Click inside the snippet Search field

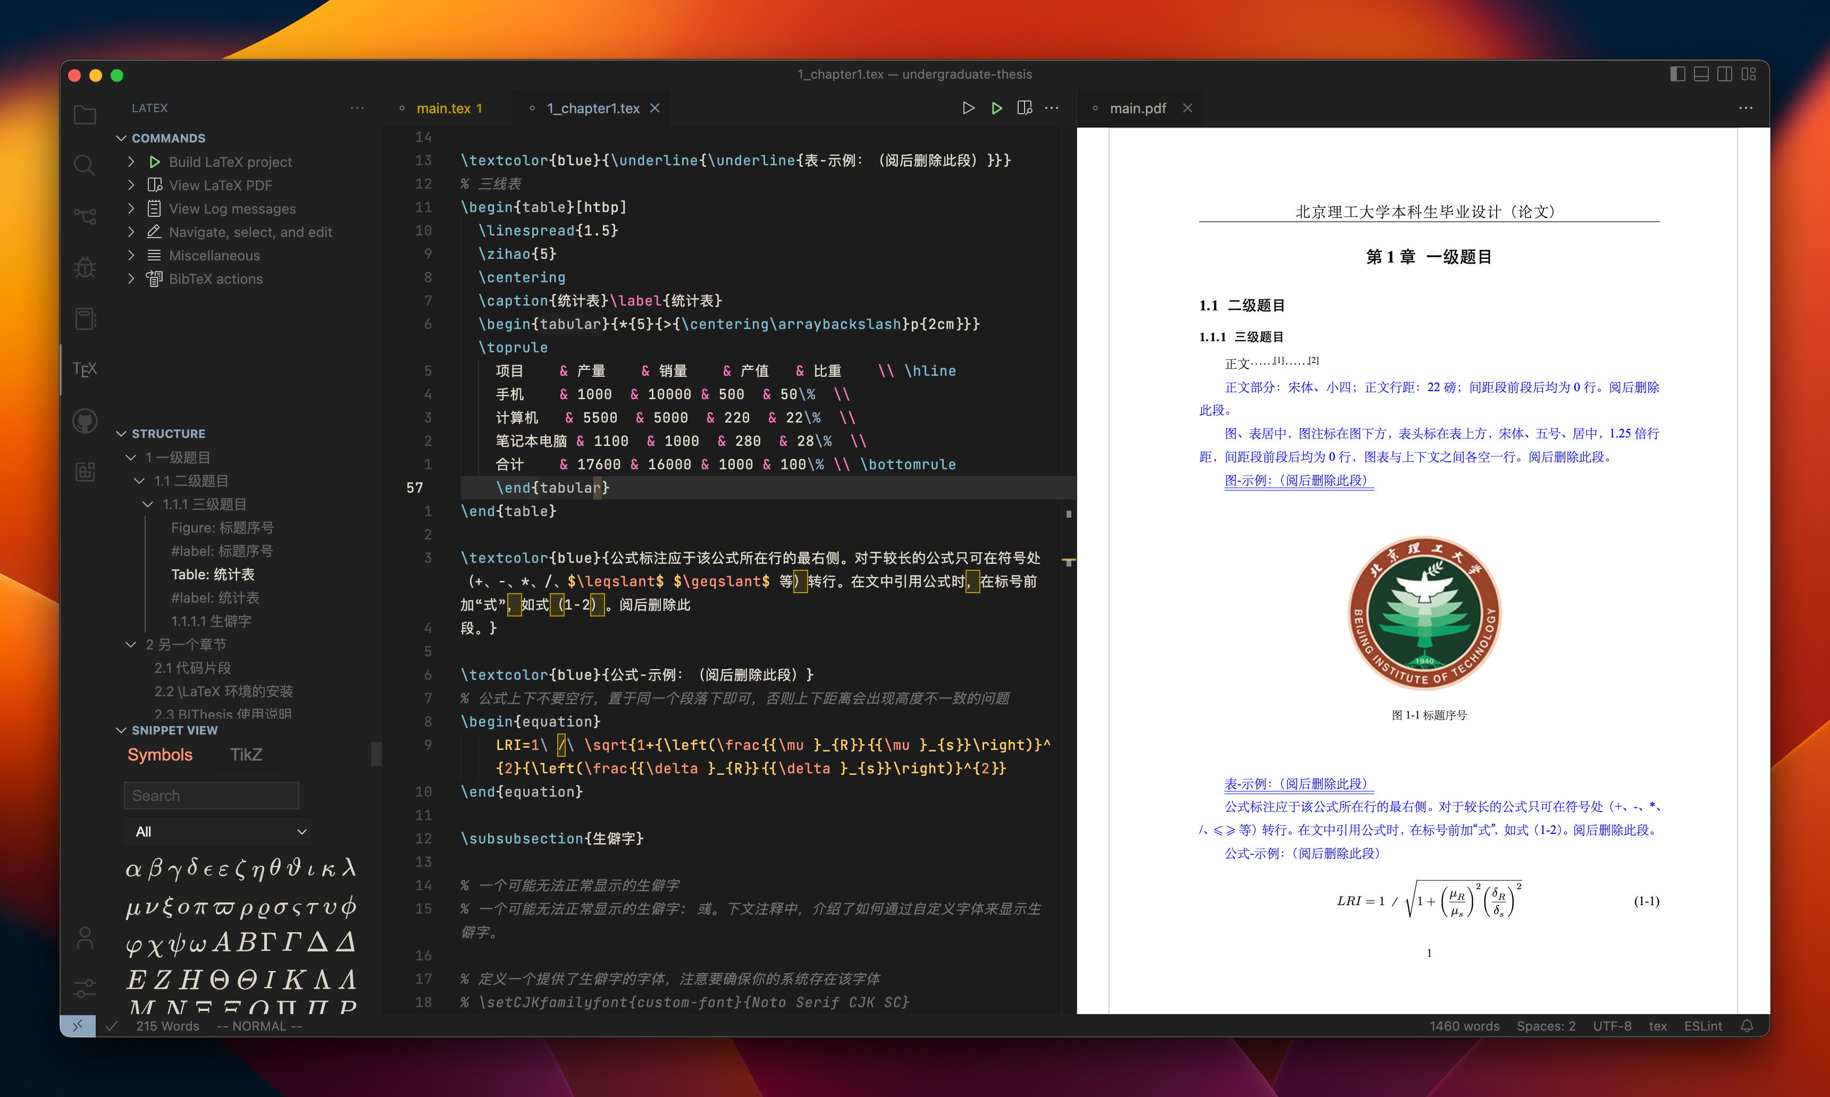tap(211, 796)
